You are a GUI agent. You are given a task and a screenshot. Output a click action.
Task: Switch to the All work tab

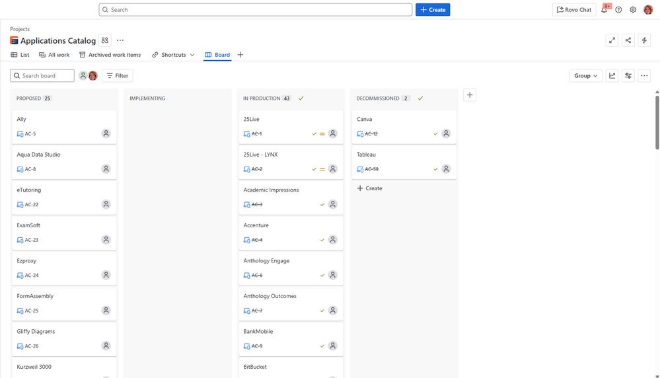(54, 55)
